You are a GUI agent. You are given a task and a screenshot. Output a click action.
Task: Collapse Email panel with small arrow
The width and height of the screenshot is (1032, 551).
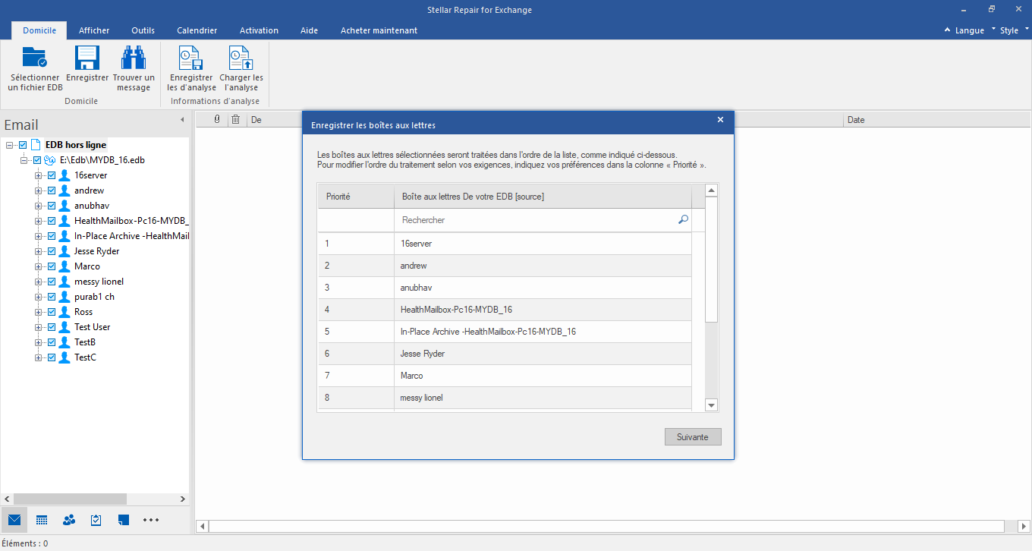click(x=181, y=120)
